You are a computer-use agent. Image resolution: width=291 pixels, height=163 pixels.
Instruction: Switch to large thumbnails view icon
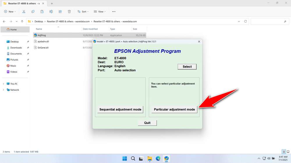288,152
